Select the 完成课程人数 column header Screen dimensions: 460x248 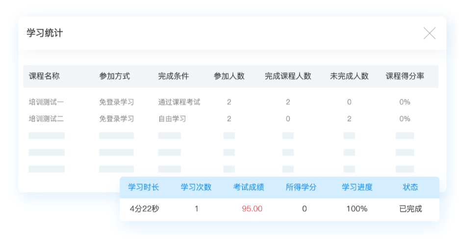(x=288, y=76)
